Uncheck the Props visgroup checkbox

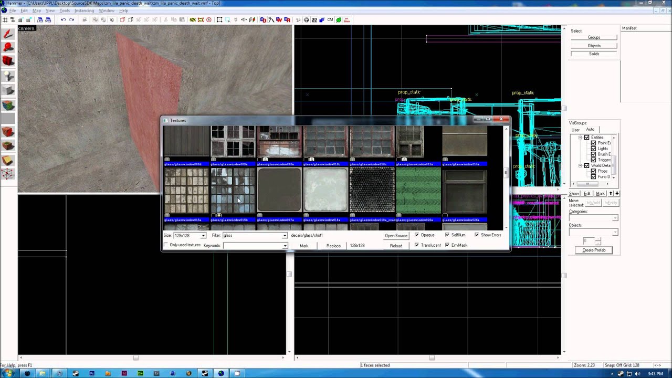594,171
